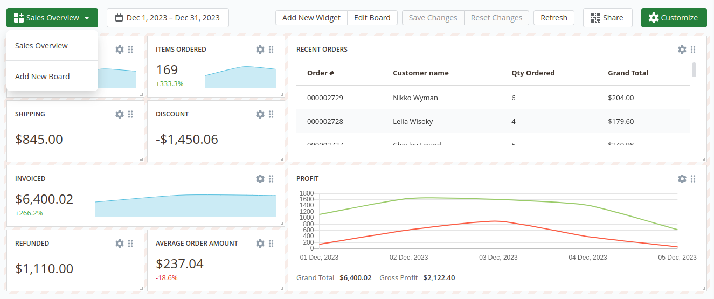This screenshot has width=714, height=299.
Task: Open the gear settings for Profit widget
Action: point(682,179)
